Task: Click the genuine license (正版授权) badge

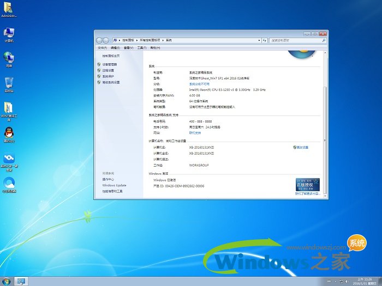Action: tap(307, 185)
